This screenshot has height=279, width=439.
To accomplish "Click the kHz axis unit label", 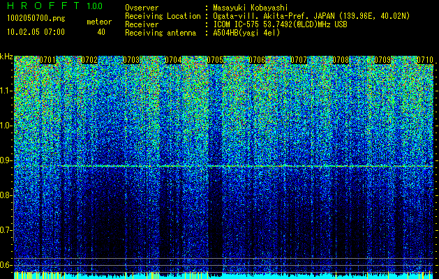I will pyautogui.click(x=6, y=56).
